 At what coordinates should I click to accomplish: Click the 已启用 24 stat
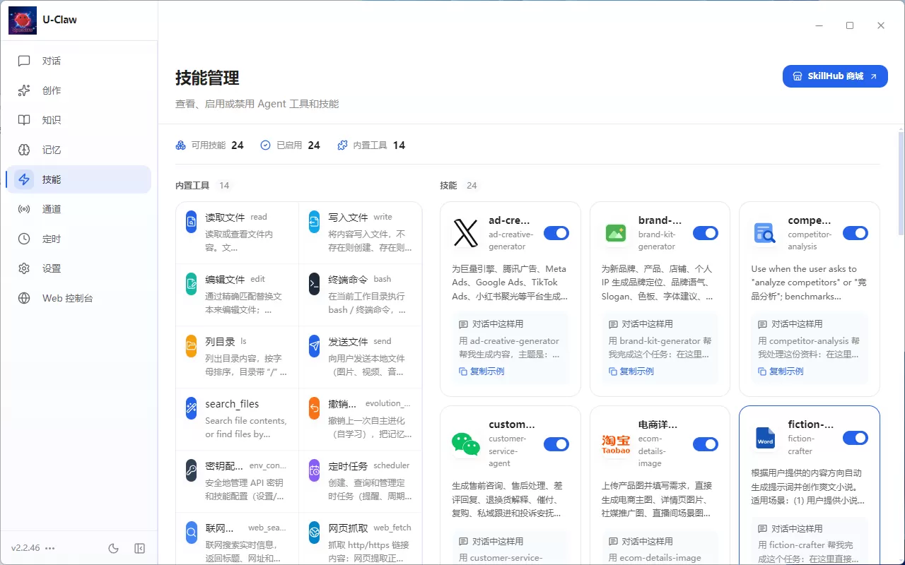[290, 145]
